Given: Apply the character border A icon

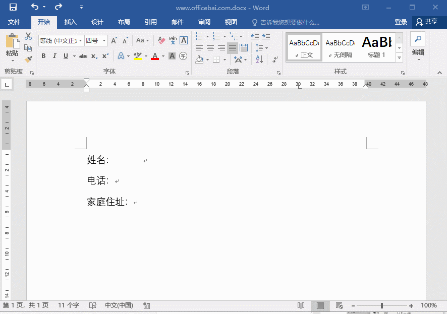Looking at the screenshot, I should click(x=184, y=40).
